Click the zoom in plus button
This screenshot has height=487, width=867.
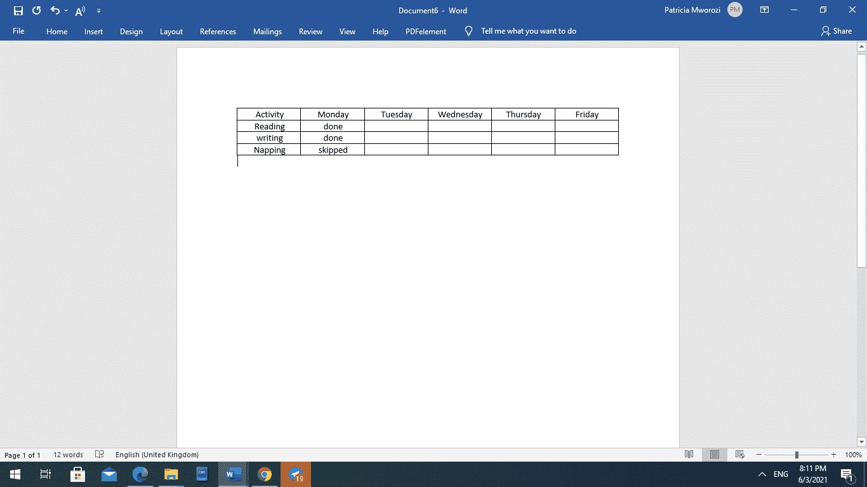click(x=833, y=455)
